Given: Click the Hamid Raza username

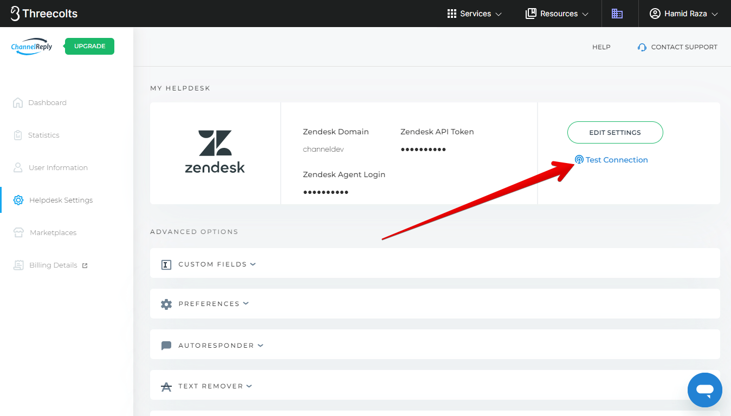Looking at the screenshot, I should [x=685, y=14].
